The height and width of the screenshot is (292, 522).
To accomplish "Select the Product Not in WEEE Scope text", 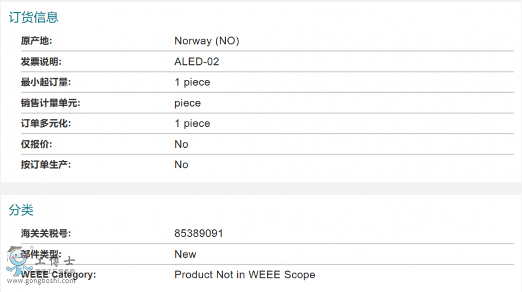I will [x=245, y=275].
